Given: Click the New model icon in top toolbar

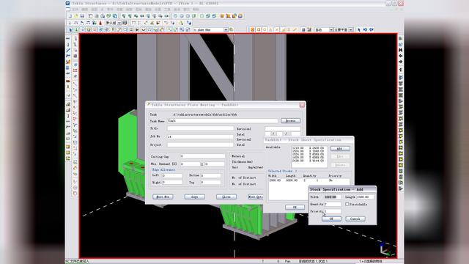Looking at the screenshot, I should pyautogui.click(x=70, y=16).
